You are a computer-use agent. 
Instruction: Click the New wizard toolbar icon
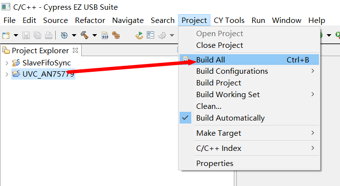tap(6, 35)
